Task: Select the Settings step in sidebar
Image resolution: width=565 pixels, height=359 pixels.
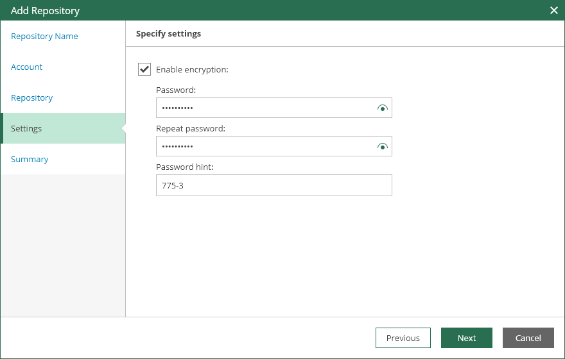Action: point(63,128)
